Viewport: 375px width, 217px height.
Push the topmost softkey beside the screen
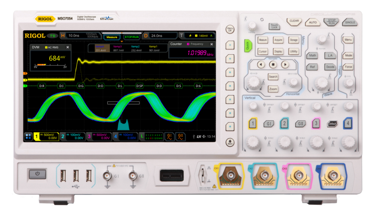click(230, 45)
